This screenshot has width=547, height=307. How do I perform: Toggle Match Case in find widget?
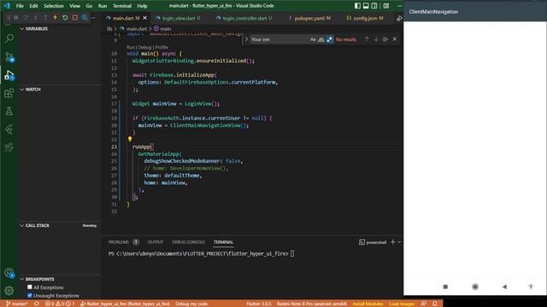click(313, 39)
